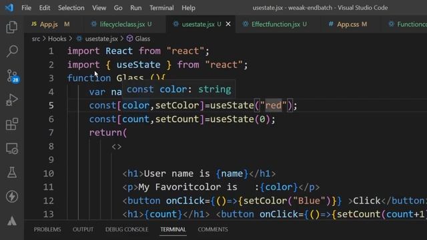Open the Help menu
Screen dimensions: 427x240
coord(188,7)
